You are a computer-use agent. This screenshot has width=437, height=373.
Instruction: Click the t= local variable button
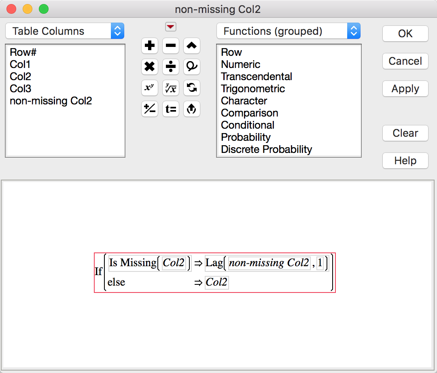(x=171, y=109)
